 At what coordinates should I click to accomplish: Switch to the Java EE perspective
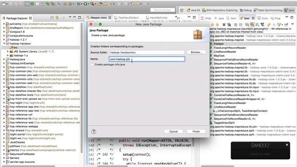(194, 10)
